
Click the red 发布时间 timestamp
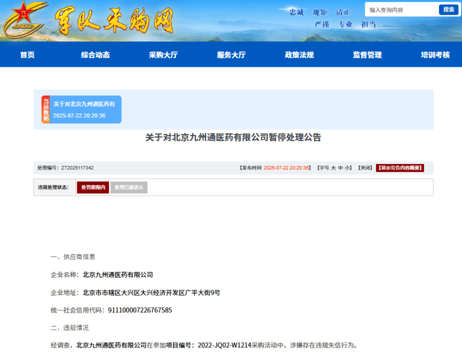coord(286,168)
